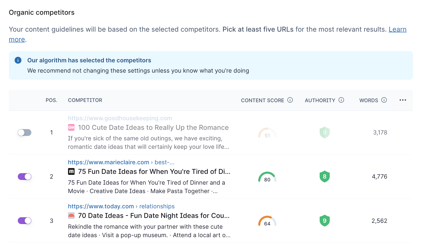This screenshot has width=427, height=247.
Task: Open the goodhousekeeping.com URL link
Action: (x=120, y=118)
